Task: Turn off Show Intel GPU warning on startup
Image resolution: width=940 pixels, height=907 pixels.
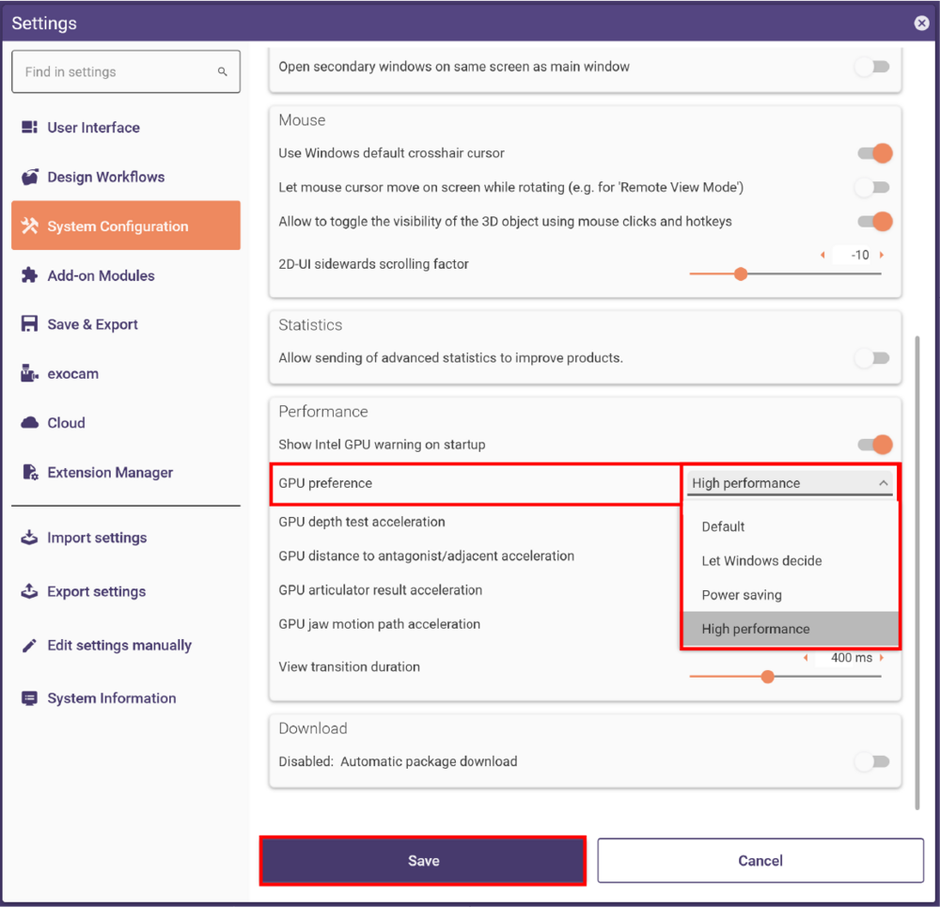Action: point(875,445)
